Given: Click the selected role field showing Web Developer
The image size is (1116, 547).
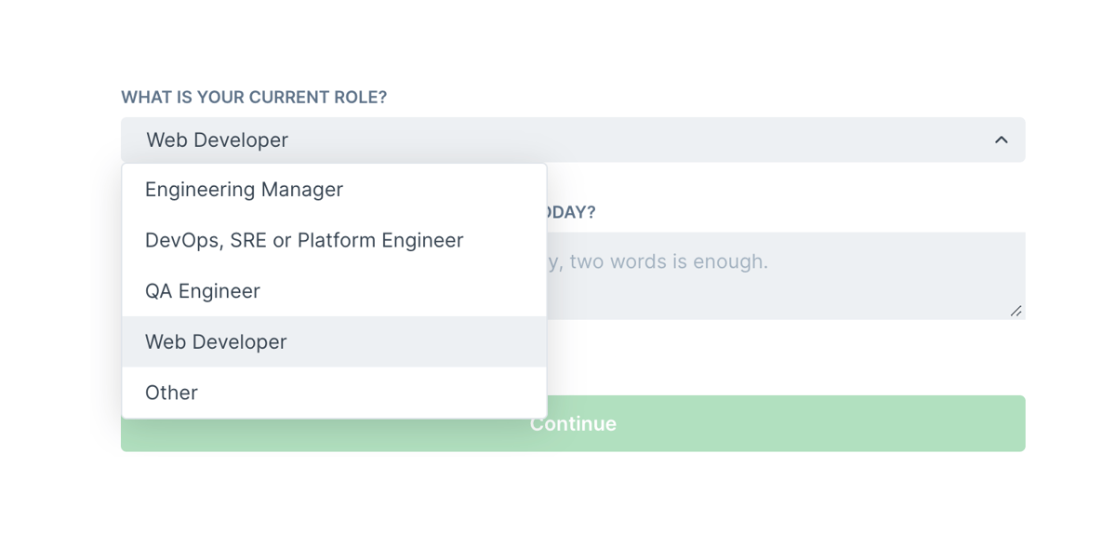Looking at the screenshot, I should [x=573, y=140].
